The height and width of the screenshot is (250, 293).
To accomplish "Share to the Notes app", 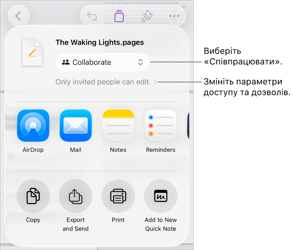I will (x=118, y=125).
